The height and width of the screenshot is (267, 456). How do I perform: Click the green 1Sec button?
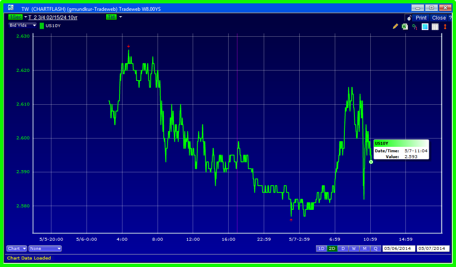coord(15,17)
